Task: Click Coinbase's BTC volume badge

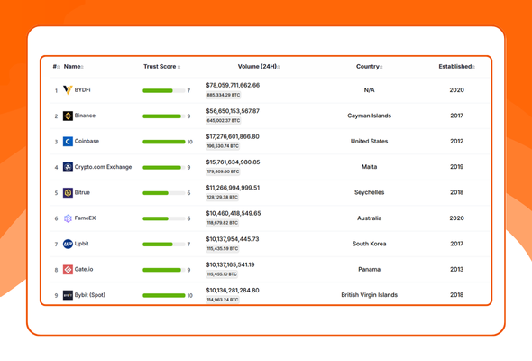Action: click(x=223, y=146)
